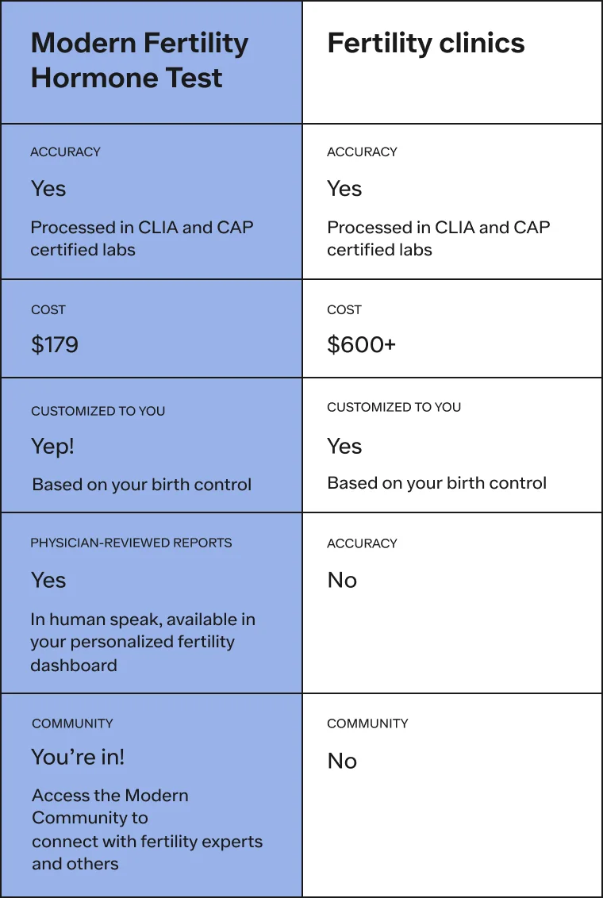Viewport: 603px width, 898px height.
Task: Click COMMUNITY label in Modern Fertility column
Action: point(72,723)
